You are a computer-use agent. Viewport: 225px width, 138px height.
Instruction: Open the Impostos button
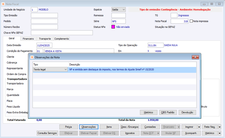pyautogui.click(x=130, y=133)
